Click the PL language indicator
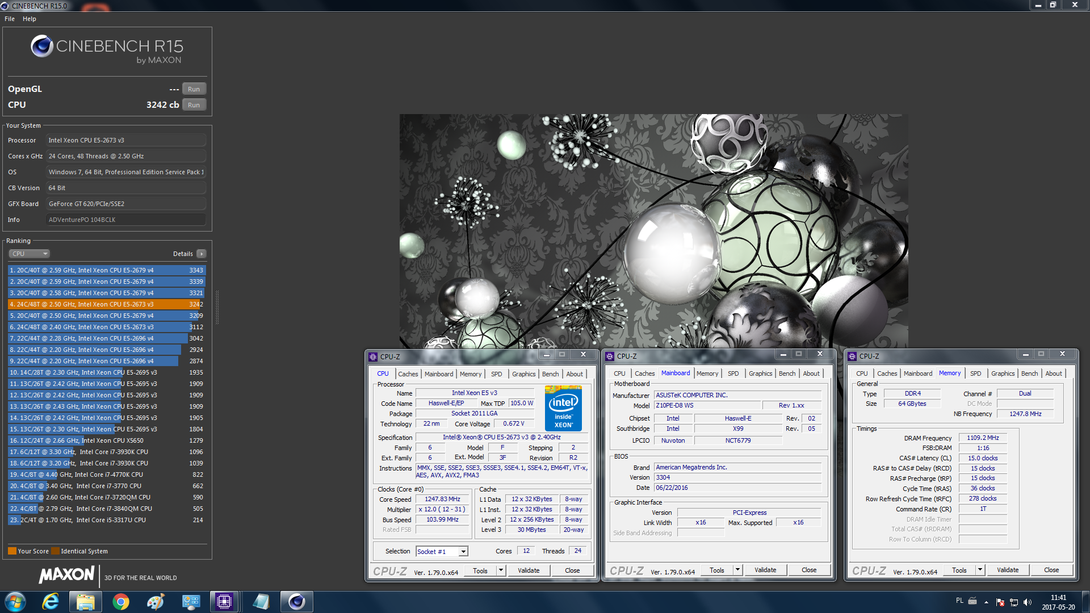The height and width of the screenshot is (613, 1090). click(x=959, y=601)
